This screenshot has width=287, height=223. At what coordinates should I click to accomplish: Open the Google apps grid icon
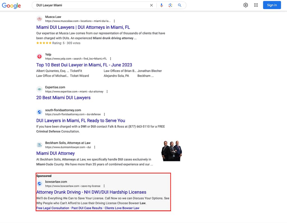[x=256, y=5]
